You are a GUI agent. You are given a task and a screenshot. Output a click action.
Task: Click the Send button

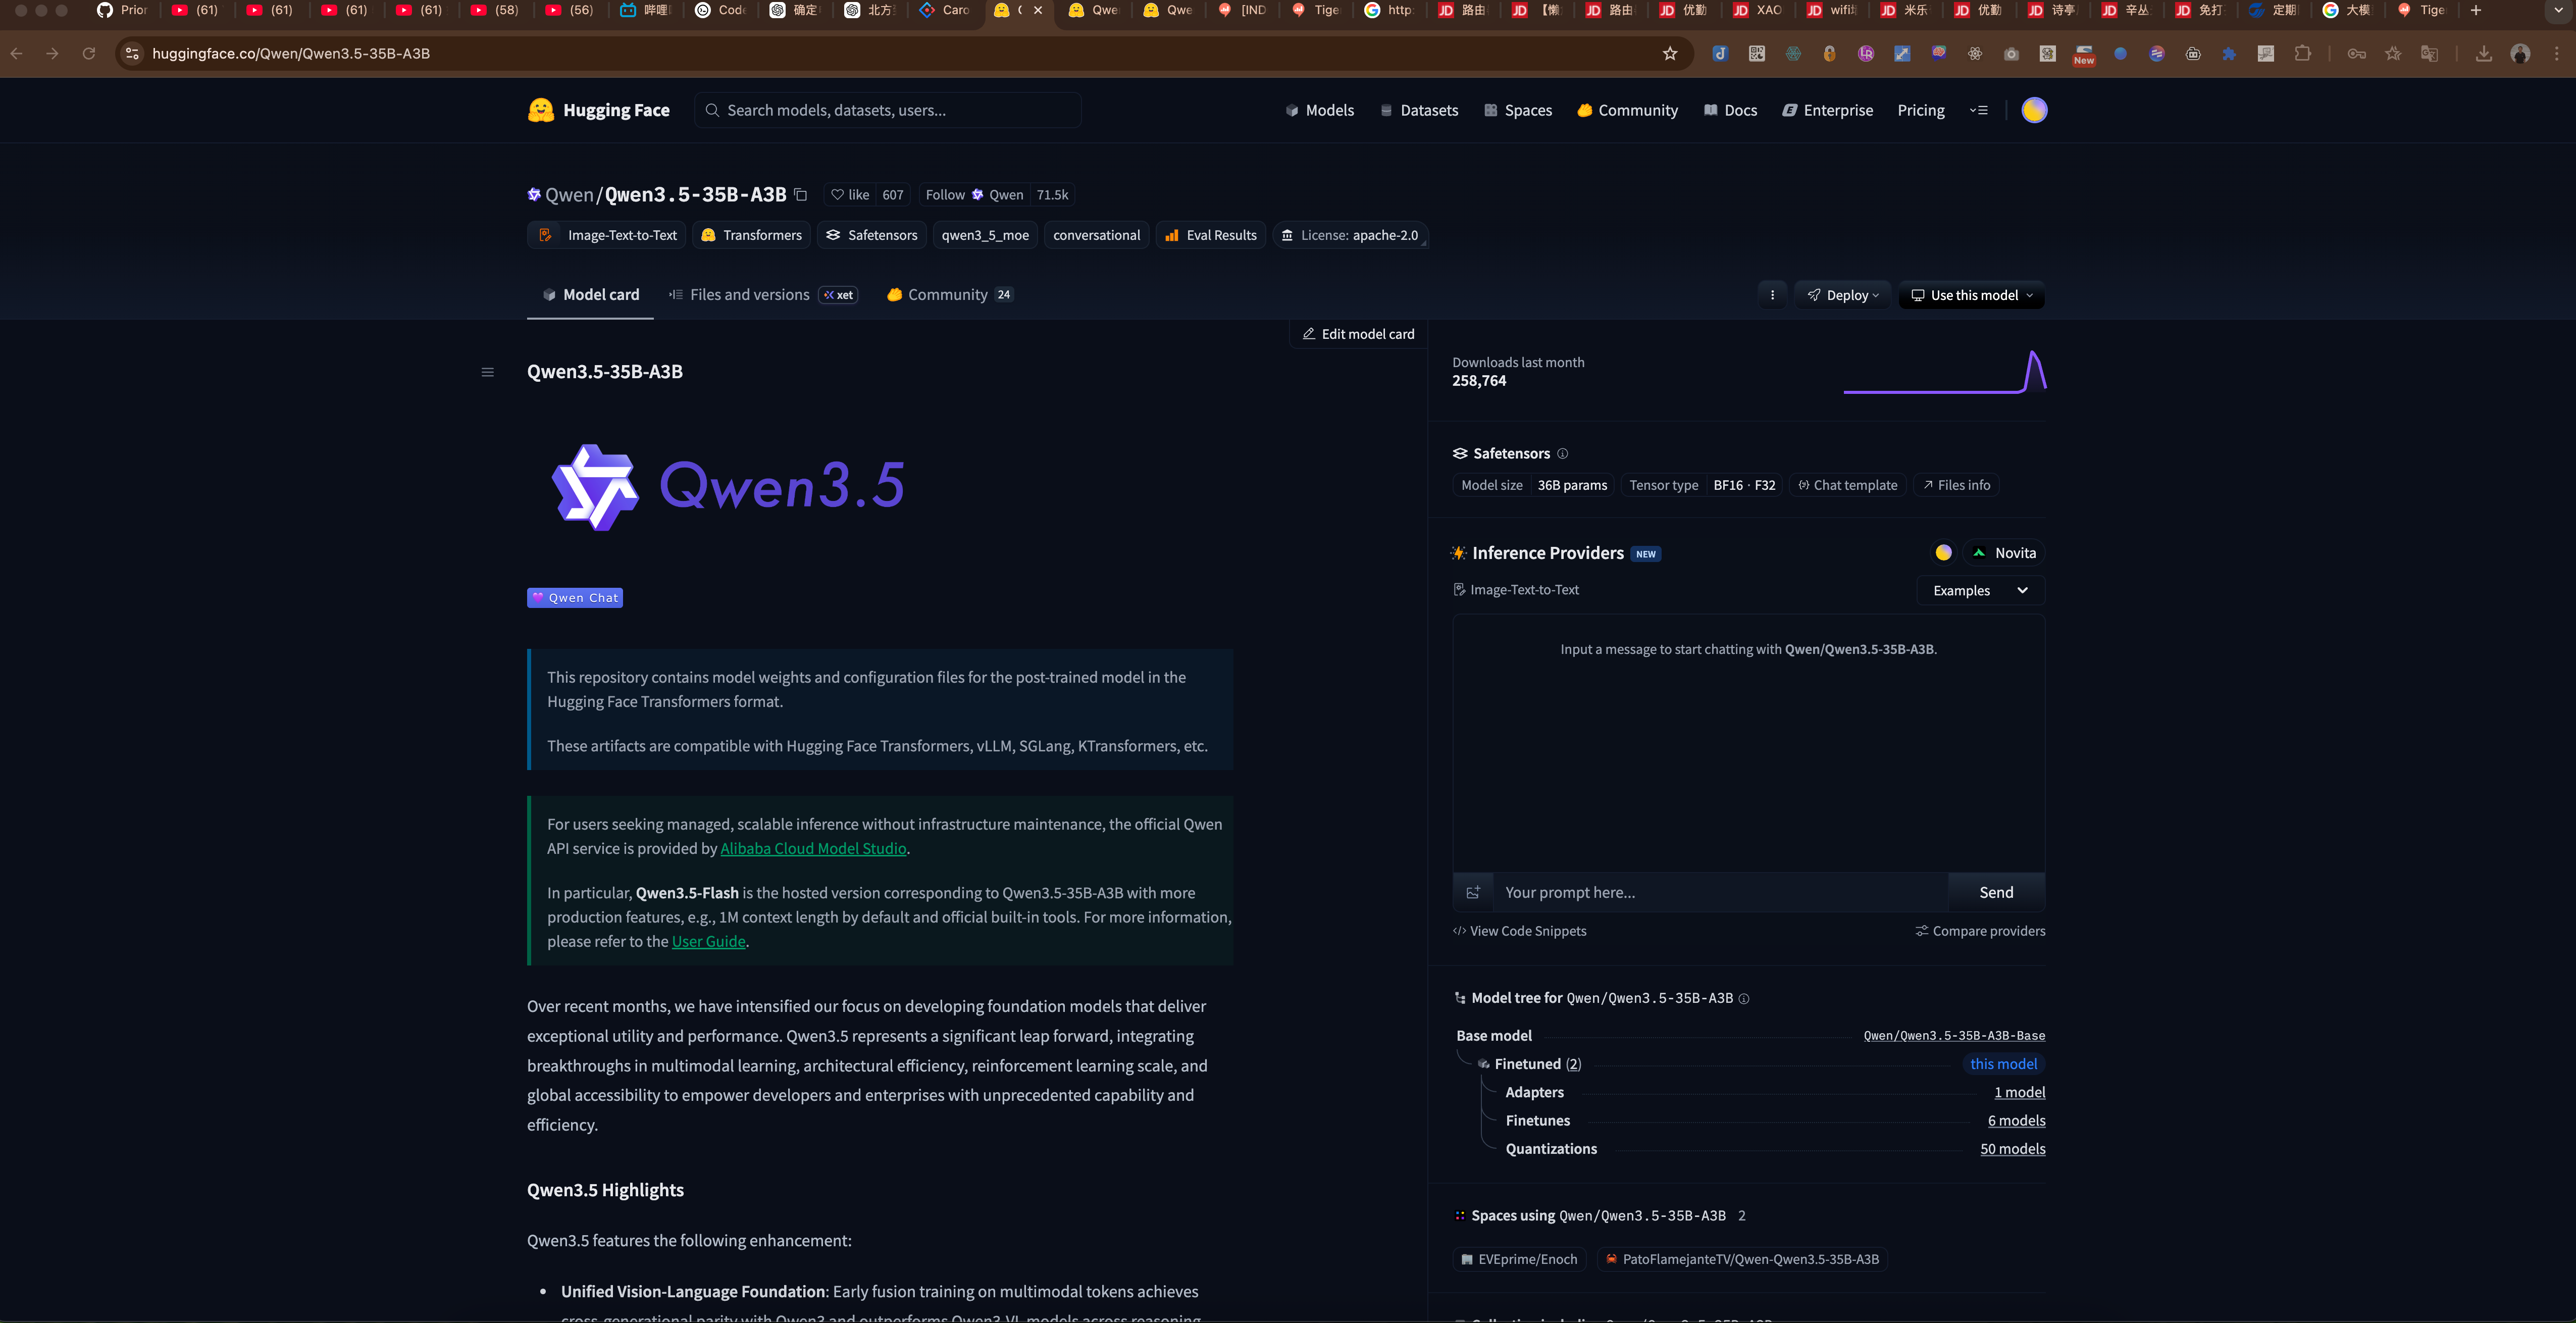(x=1996, y=892)
